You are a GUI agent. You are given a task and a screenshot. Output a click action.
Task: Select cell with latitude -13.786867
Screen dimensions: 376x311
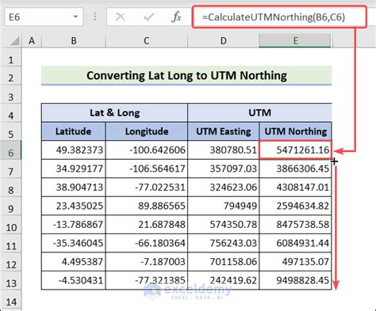click(x=74, y=225)
